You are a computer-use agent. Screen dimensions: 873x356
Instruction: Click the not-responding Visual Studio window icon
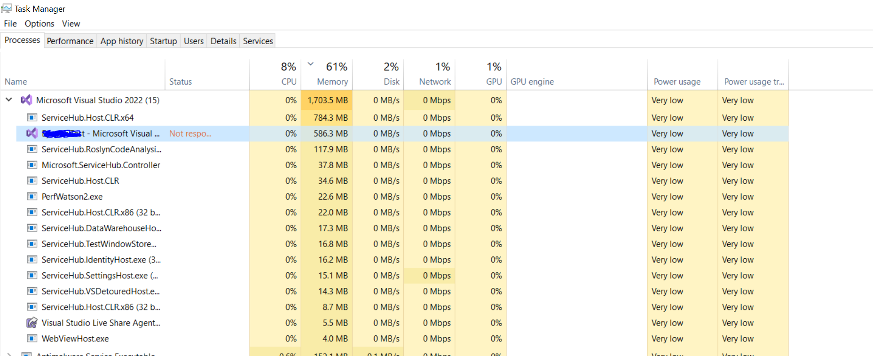tap(32, 133)
